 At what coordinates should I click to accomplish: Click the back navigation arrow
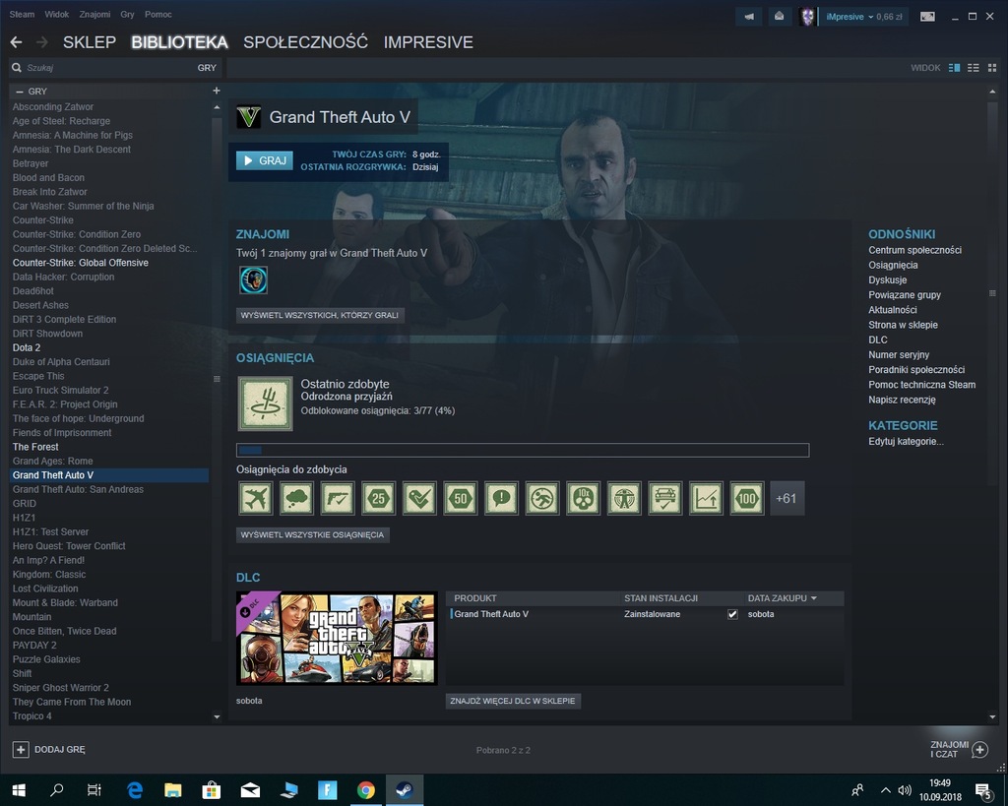(17, 42)
